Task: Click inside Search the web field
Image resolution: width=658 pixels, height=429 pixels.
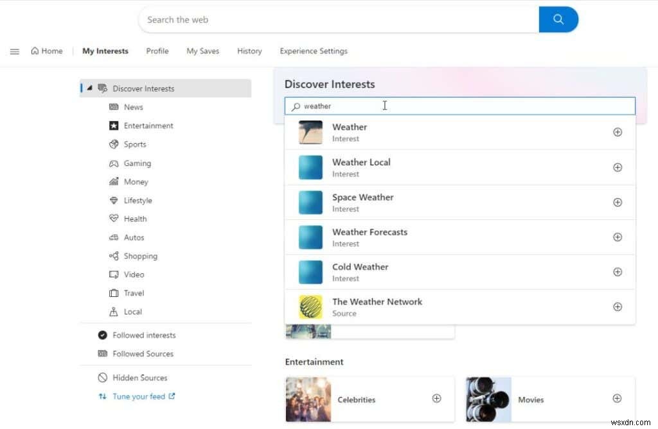Action: pyautogui.click(x=338, y=19)
